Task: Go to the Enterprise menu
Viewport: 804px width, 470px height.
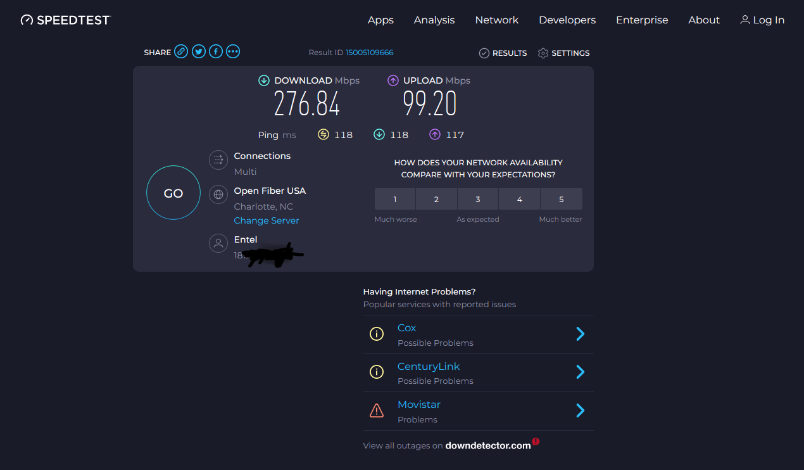Action: click(x=642, y=20)
